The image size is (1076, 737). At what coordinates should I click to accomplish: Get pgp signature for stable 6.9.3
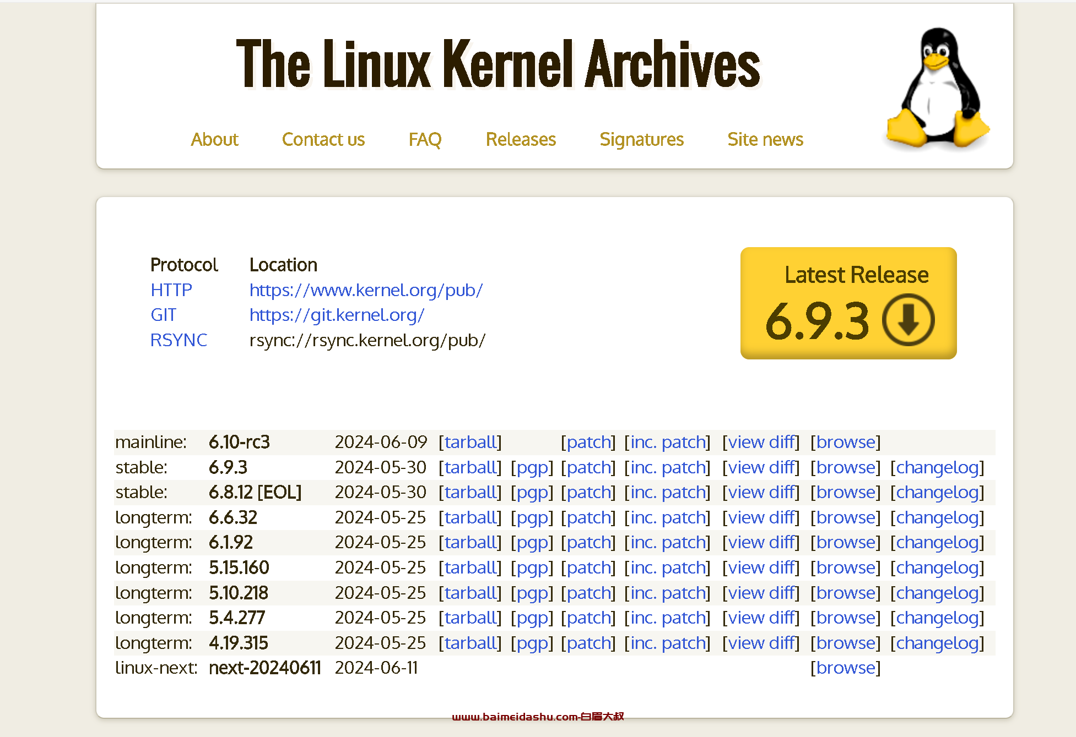coord(532,467)
